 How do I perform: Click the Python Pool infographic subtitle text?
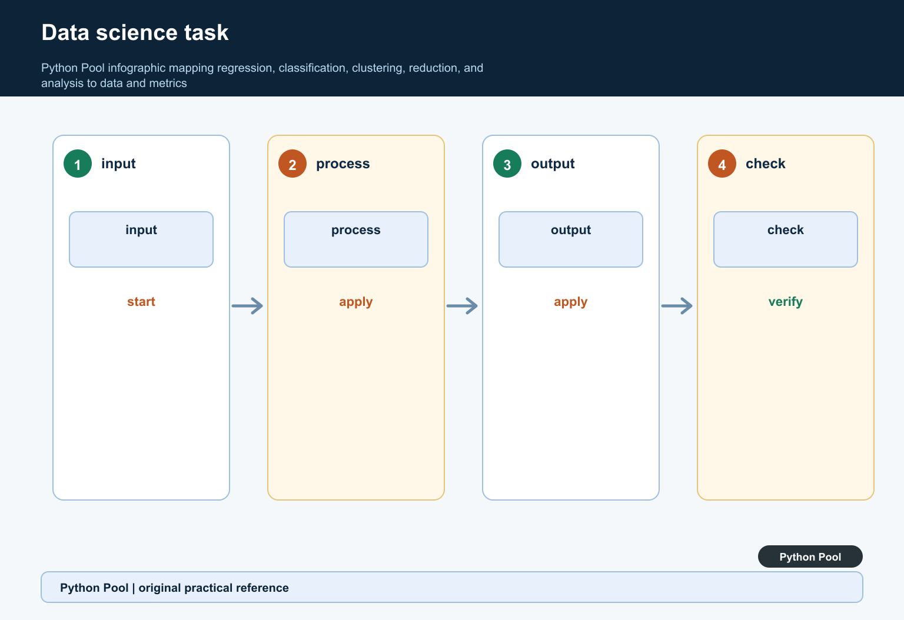(262, 75)
